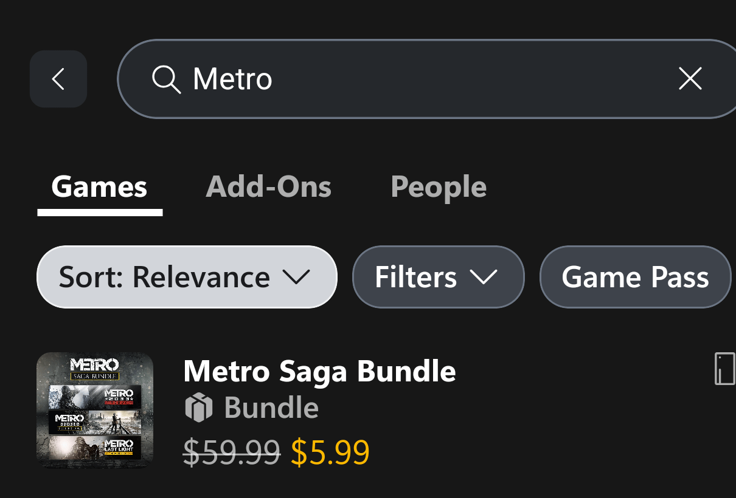The image size is (736, 498).
Task: Open the Sort: Relevance dropdown
Action: pyautogui.click(x=186, y=278)
